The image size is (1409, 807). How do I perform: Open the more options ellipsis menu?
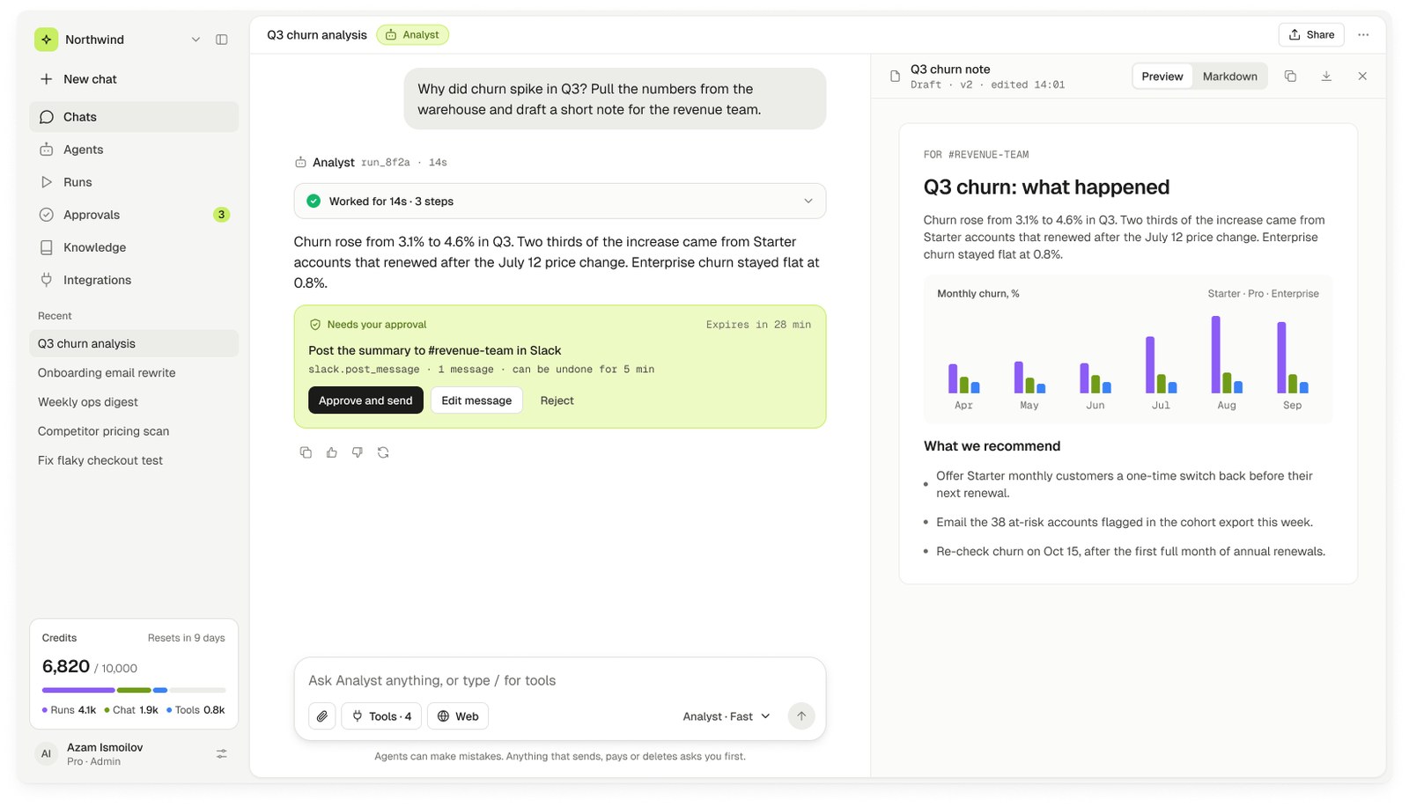pos(1363,35)
